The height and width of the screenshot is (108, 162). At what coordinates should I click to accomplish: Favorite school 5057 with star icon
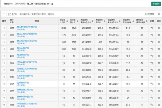pyautogui.click(x=152, y=42)
